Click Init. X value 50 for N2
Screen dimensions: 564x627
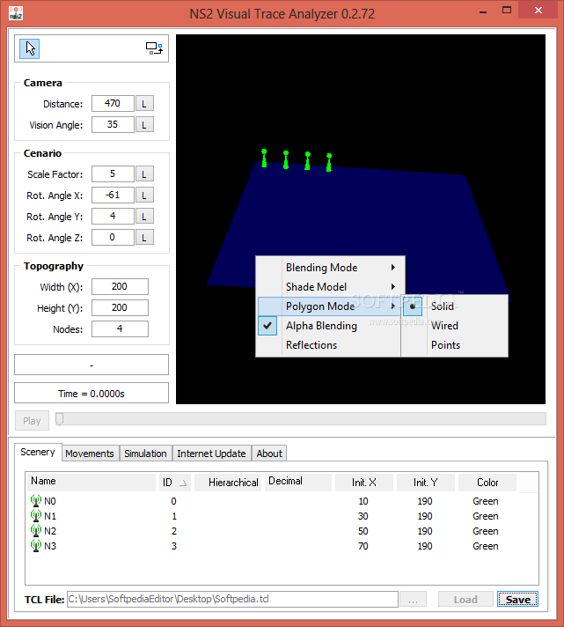coord(363,531)
